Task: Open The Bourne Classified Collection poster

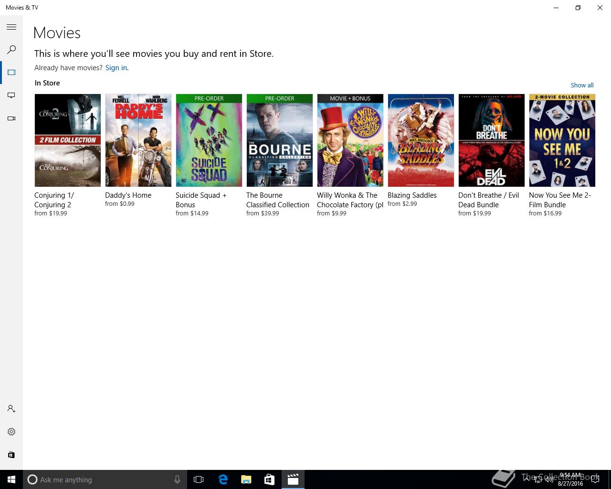Action: tap(280, 140)
